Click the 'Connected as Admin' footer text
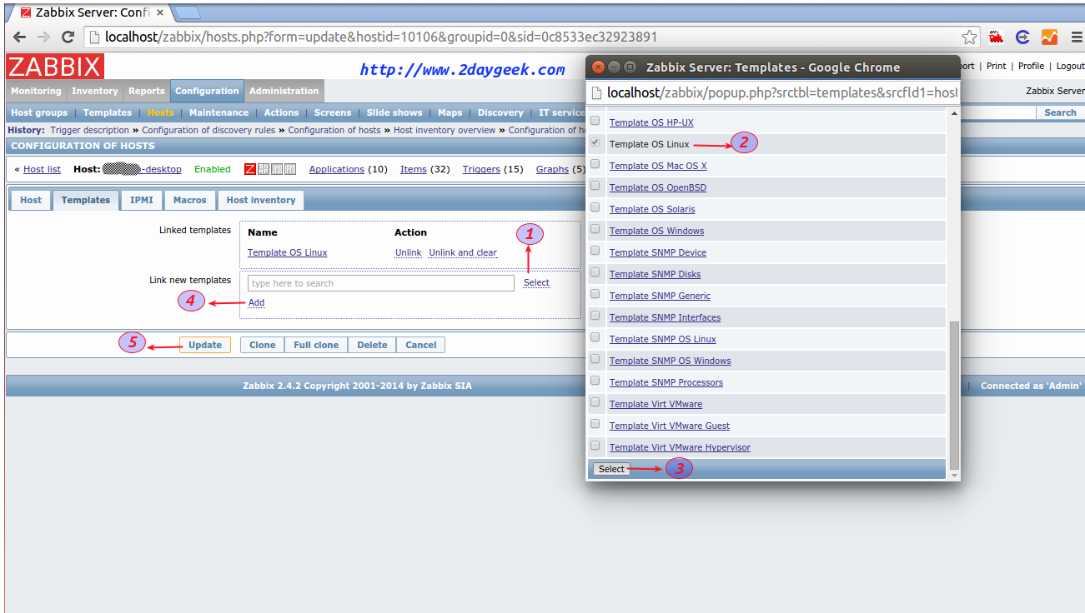The width and height of the screenshot is (1085, 613). [1032, 386]
